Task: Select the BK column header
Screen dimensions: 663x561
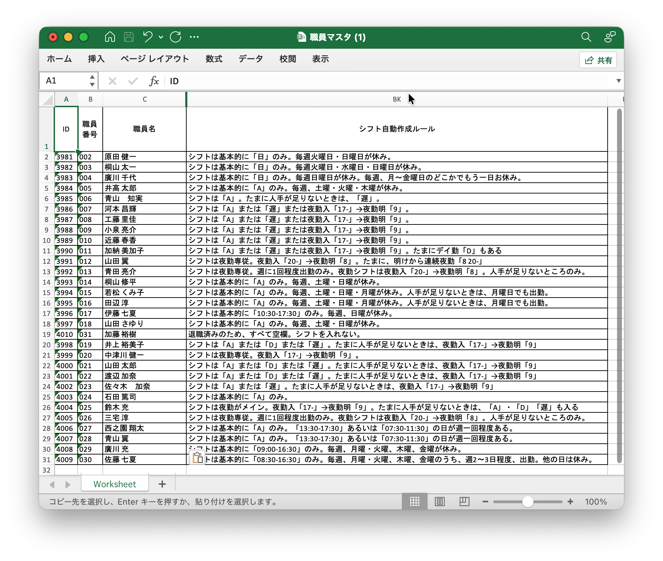Action: coord(397,100)
